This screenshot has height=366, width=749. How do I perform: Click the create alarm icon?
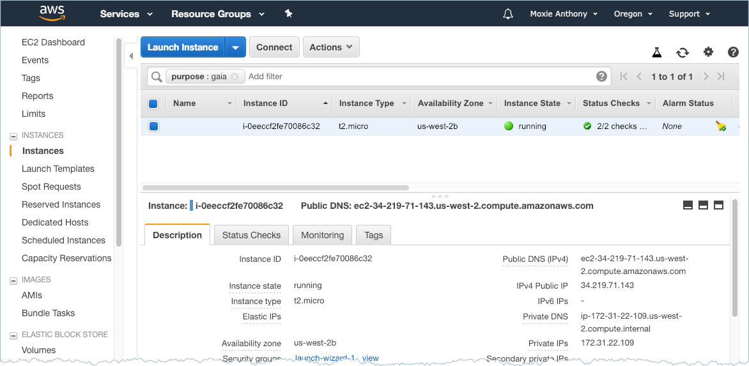[721, 126]
